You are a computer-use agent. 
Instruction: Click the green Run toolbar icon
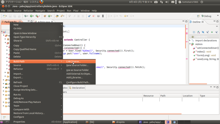tap(31, 16)
